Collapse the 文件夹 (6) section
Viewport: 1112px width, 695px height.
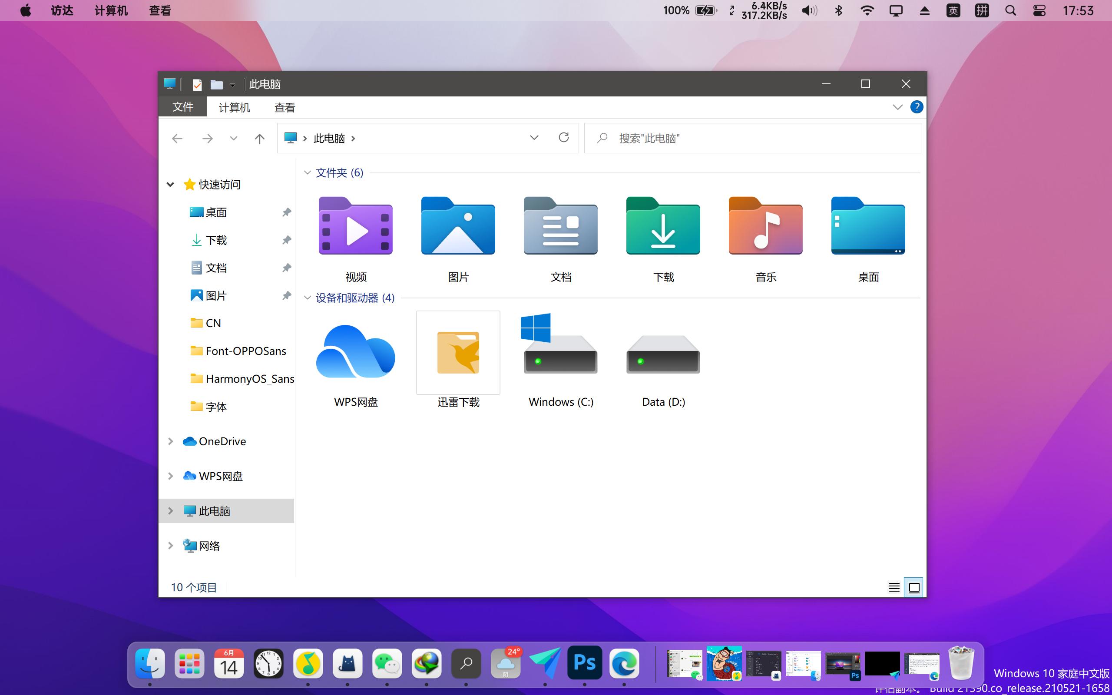coord(308,172)
